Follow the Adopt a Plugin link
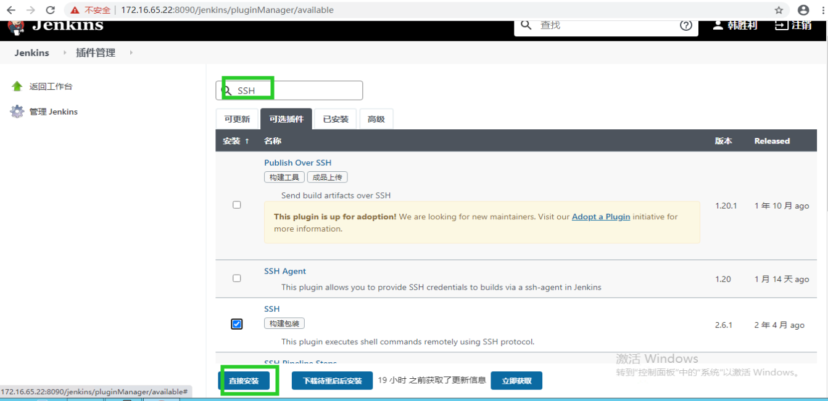The height and width of the screenshot is (401, 828). [601, 217]
